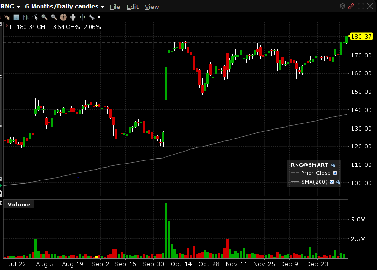Click the orange arrow icon in the chart toolbar
The image size is (377, 270).
[7, 17]
